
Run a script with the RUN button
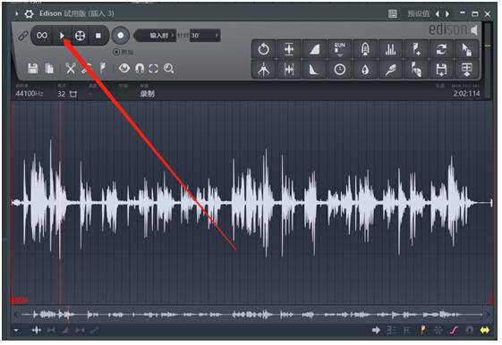point(340,49)
